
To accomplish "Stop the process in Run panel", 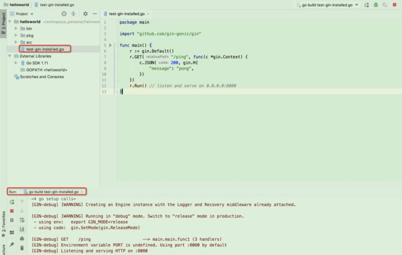I will coord(12,211).
